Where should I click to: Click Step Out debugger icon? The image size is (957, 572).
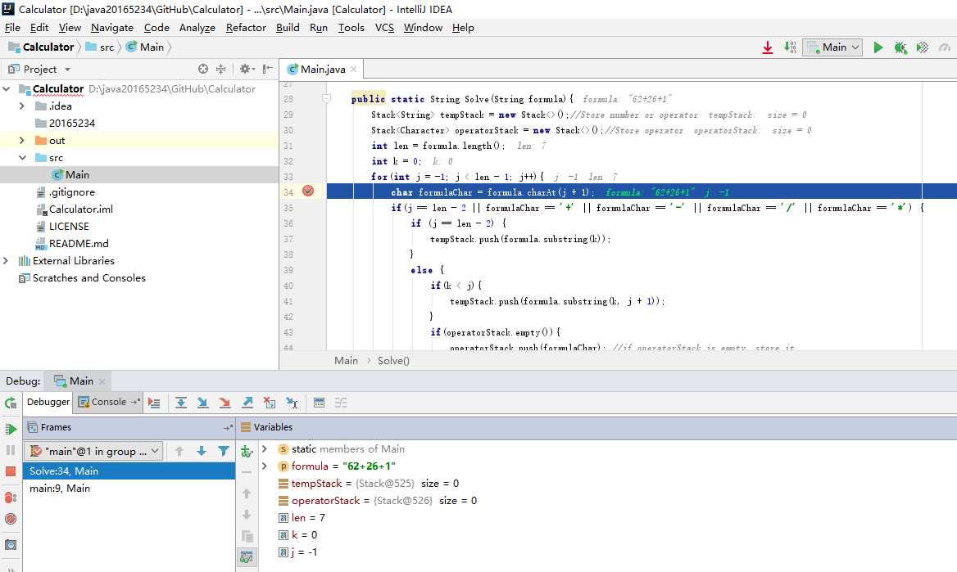coord(247,403)
